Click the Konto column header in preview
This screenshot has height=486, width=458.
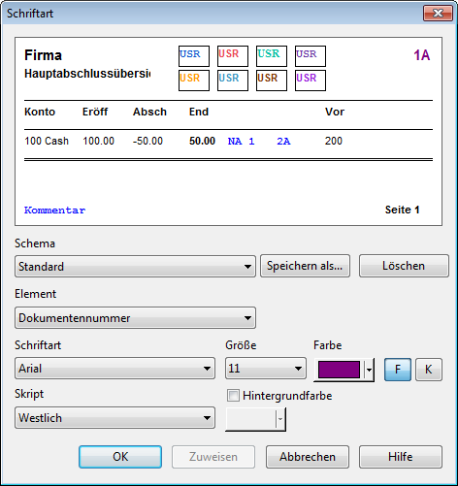pyautogui.click(x=40, y=112)
